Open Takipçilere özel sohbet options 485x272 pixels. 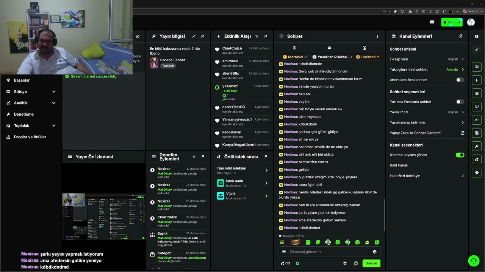coord(427,70)
